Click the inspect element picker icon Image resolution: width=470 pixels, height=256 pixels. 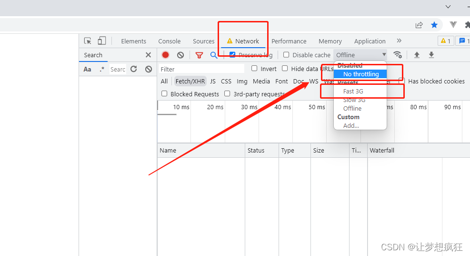point(88,41)
